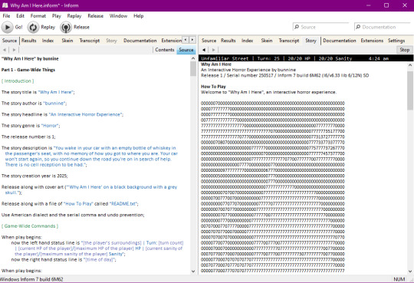Switch right panel to Extensions tab
Screen dimensions: 414x283
372,41
